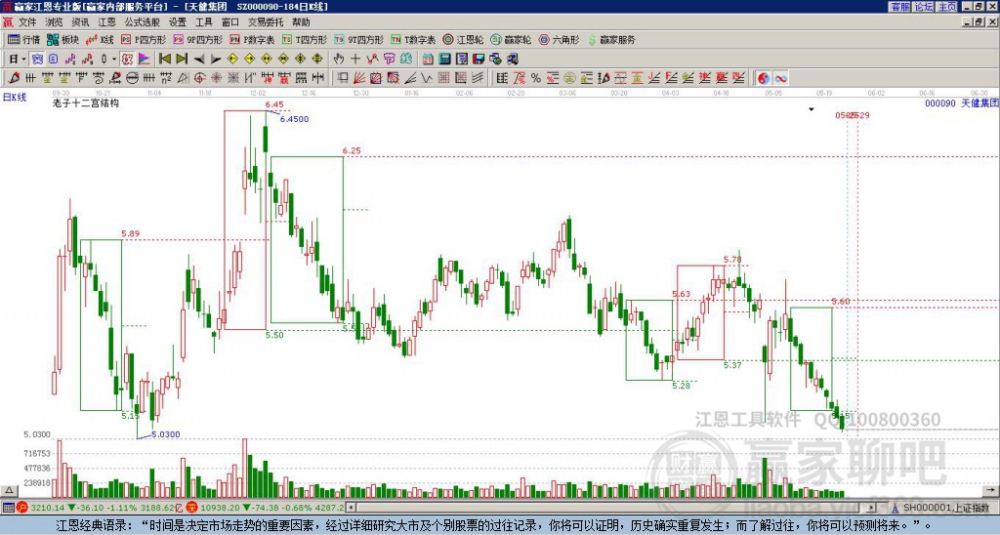Open the 浏览 menu
This screenshot has width=1000, height=535.
(x=54, y=22)
